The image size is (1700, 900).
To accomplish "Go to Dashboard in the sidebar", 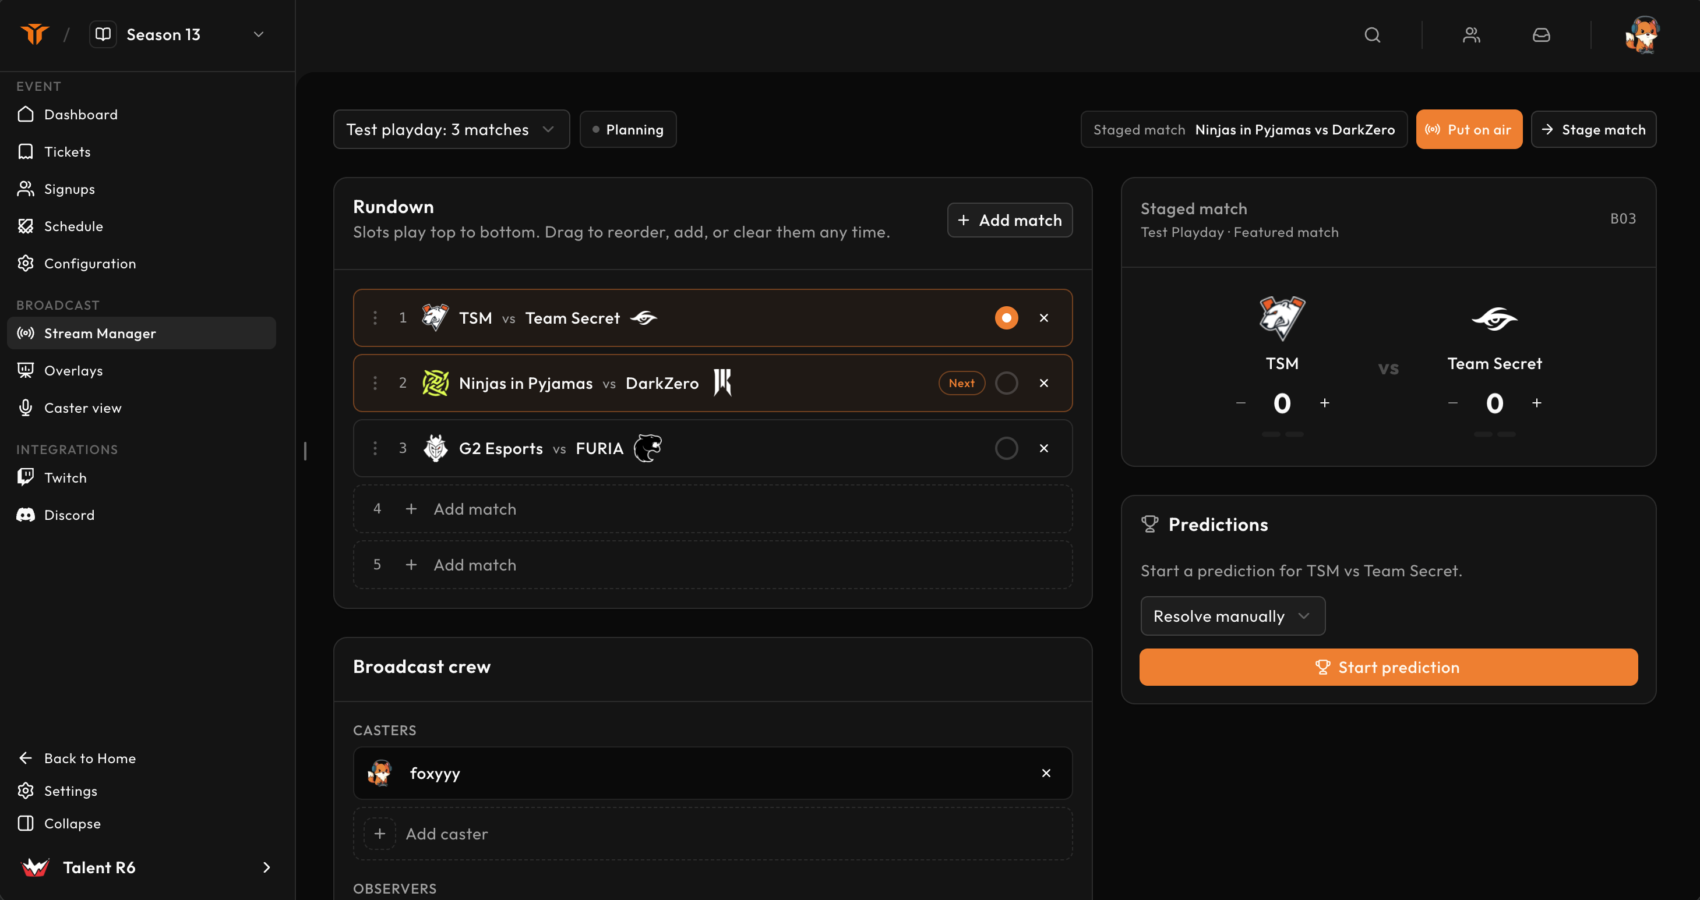I will 141,115.
